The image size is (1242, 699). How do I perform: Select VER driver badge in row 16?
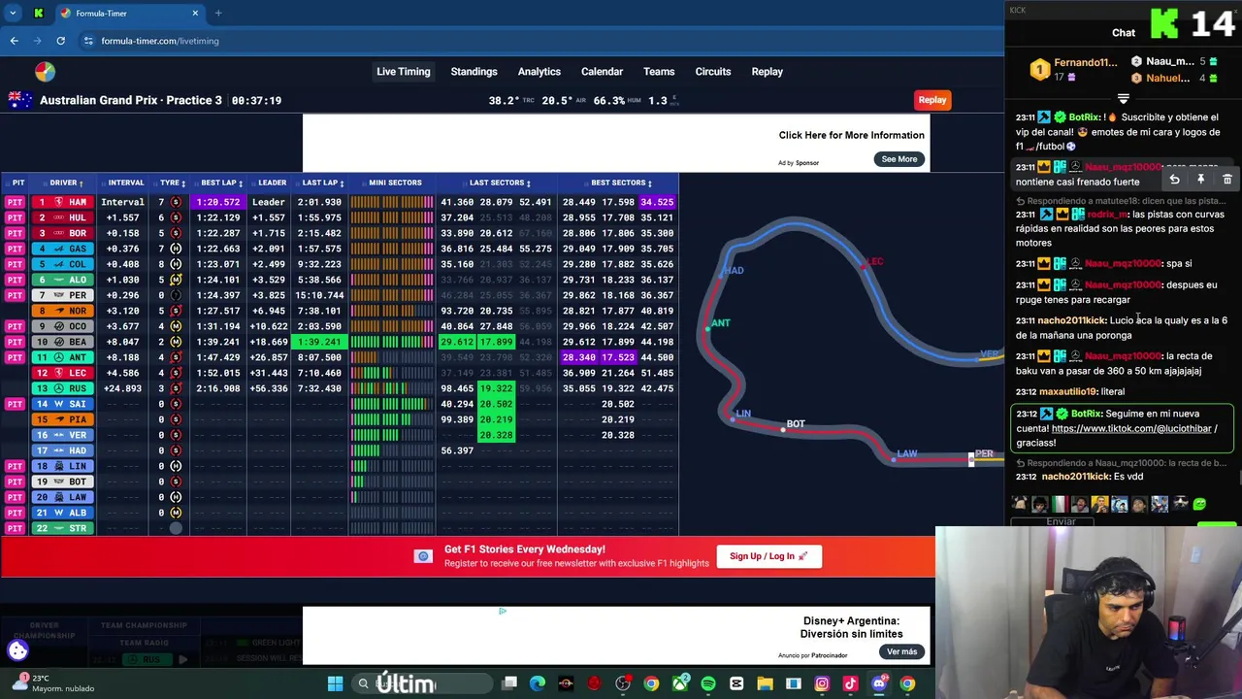(63, 435)
